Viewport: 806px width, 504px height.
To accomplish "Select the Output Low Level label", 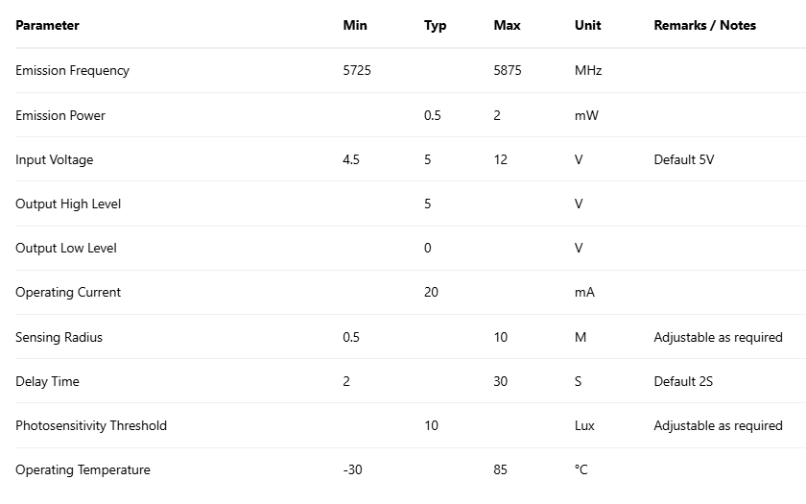I will [x=66, y=248].
